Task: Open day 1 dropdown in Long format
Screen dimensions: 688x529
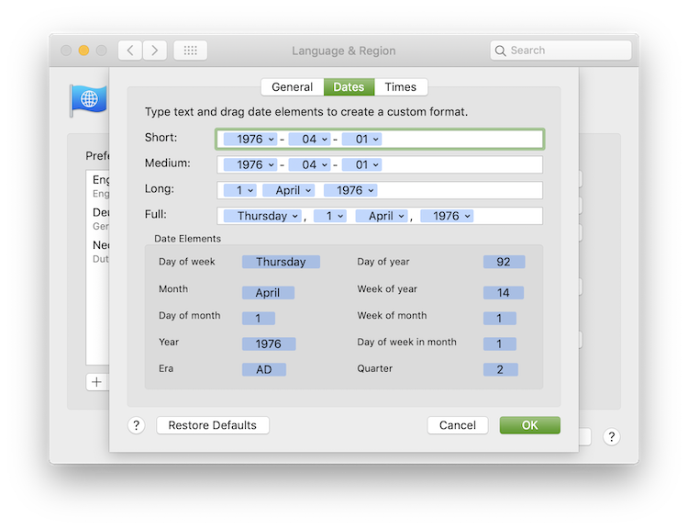Action: click(240, 190)
